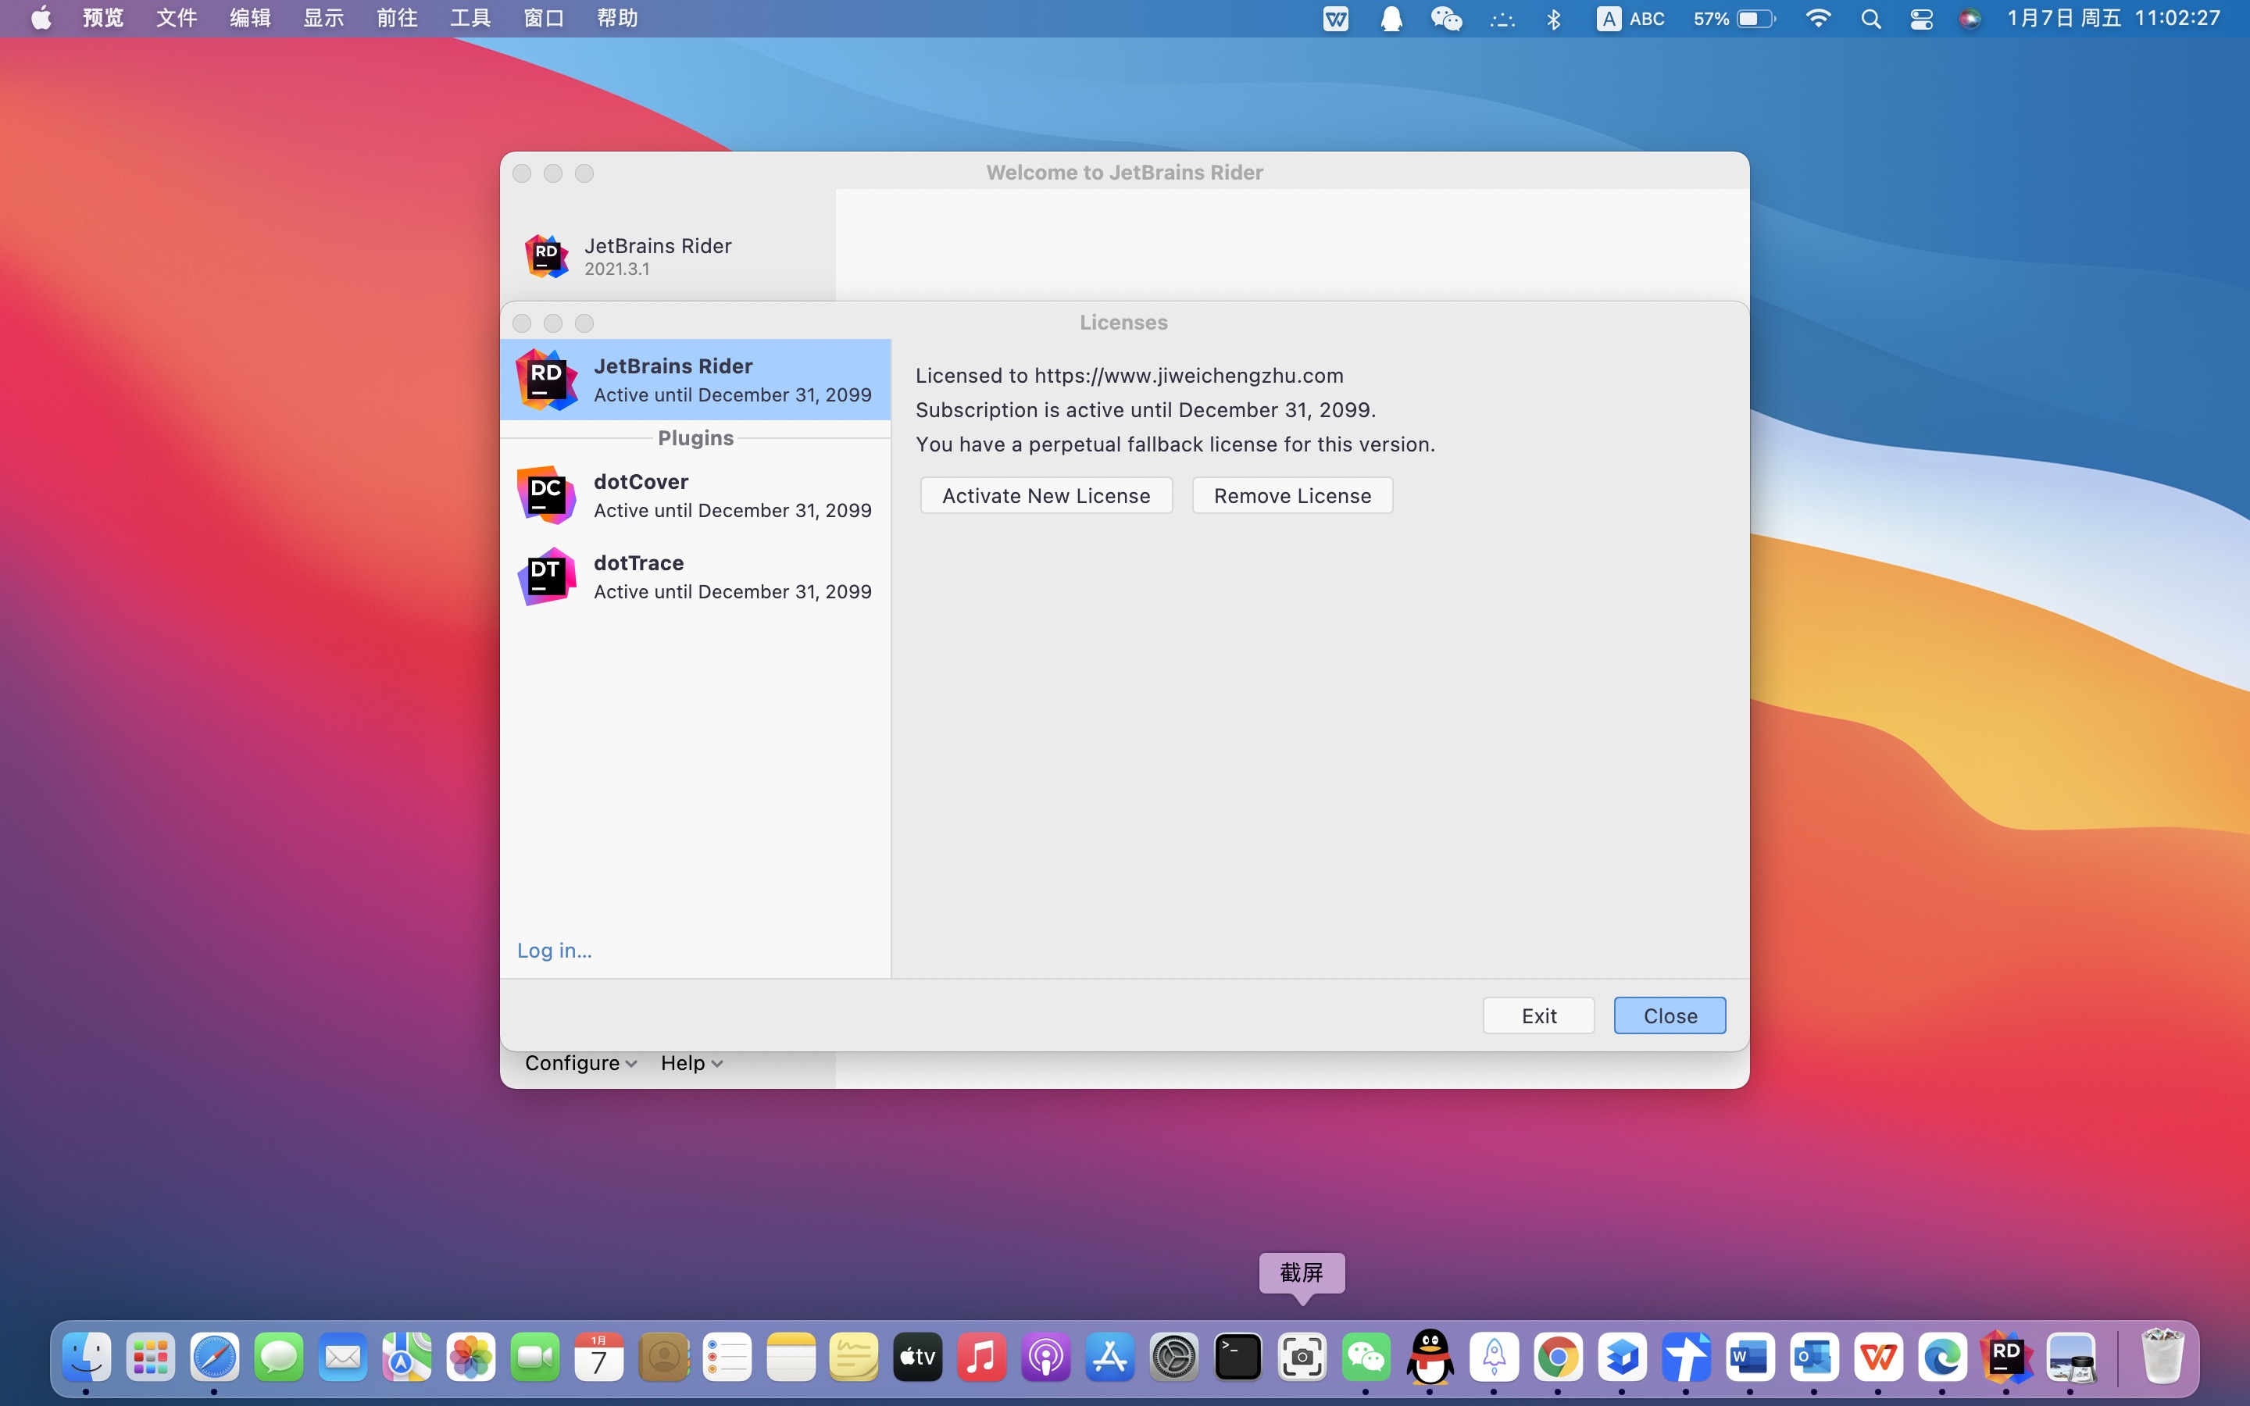Open the 文件 menu
The width and height of the screenshot is (2250, 1406).
click(x=177, y=19)
